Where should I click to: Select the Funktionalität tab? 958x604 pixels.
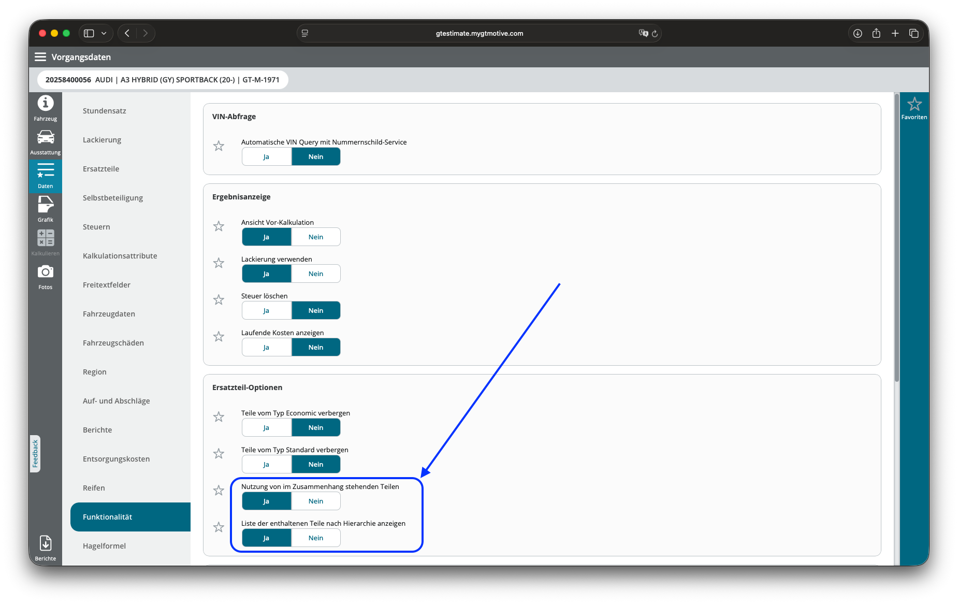130,517
